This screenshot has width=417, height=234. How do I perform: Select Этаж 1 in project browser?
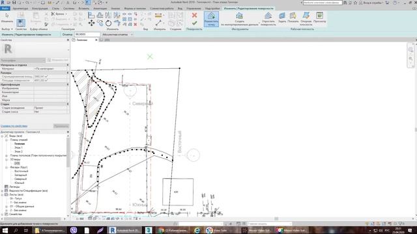tap(18, 148)
